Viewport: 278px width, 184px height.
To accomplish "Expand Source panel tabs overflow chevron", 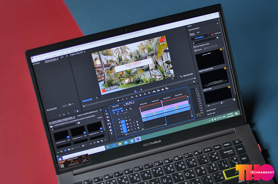I will pyautogui.click(x=67, y=56).
